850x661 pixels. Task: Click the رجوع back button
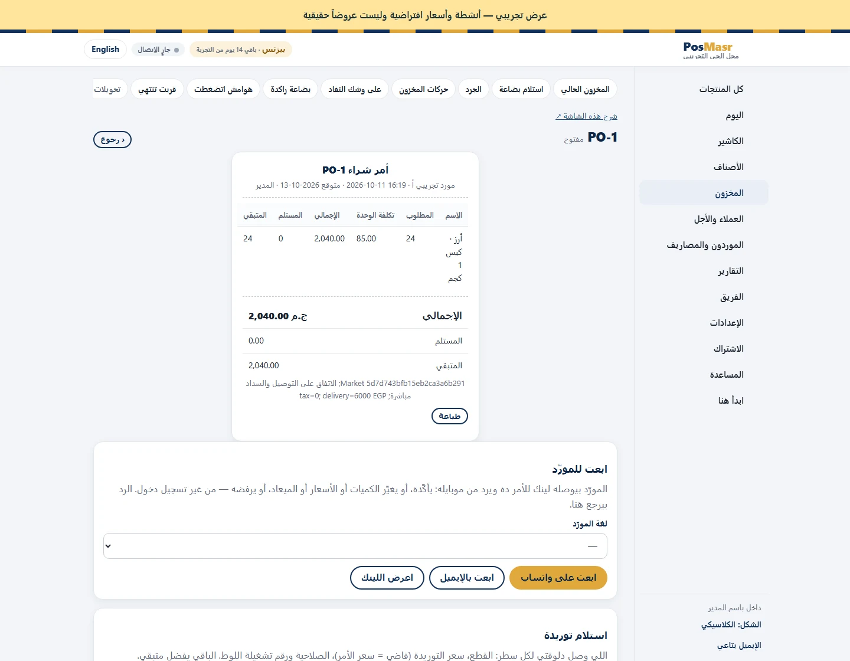[x=112, y=140]
